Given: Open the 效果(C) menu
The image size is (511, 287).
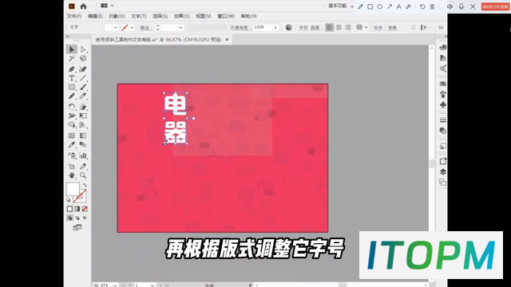Looking at the screenshot, I should click(x=181, y=16).
